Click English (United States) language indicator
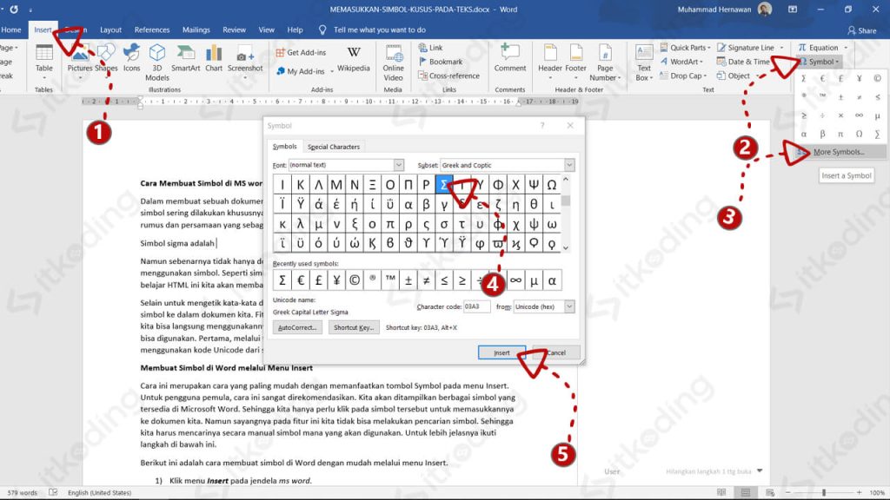Viewport: 890px width, 500px height. coord(99,492)
